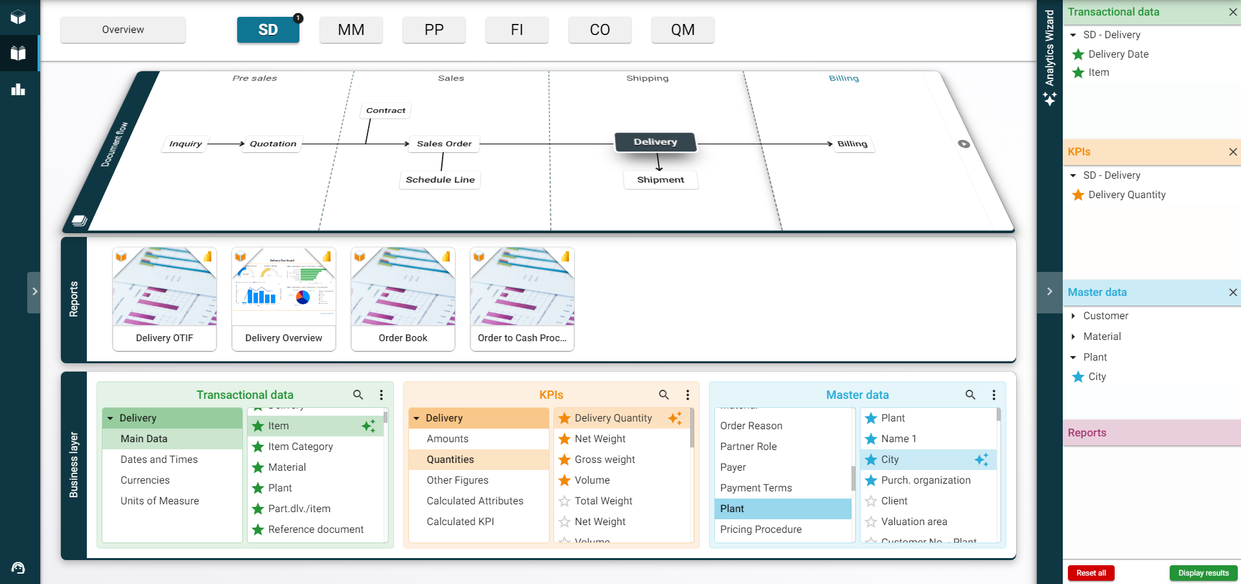Click sparkle icon next to Delivery Quantity
Viewport: 1241px width, 584px height.
(x=675, y=418)
